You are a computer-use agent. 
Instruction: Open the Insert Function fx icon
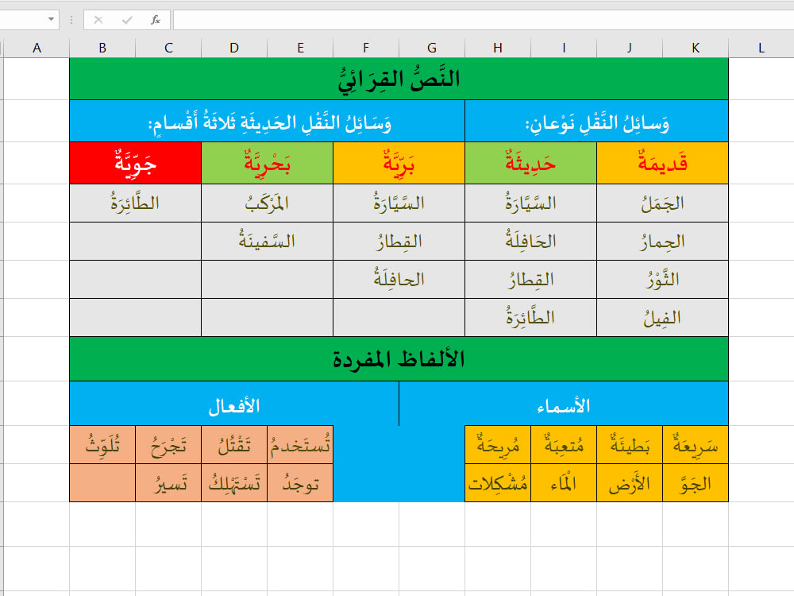[x=156, y=20]
